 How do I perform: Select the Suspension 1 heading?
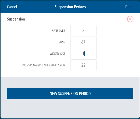[17, 19]
